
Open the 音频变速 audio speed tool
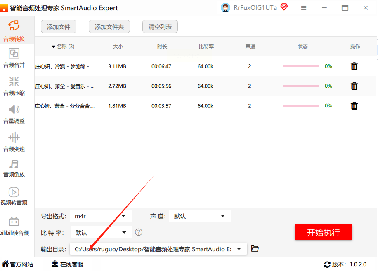point(14,142)
